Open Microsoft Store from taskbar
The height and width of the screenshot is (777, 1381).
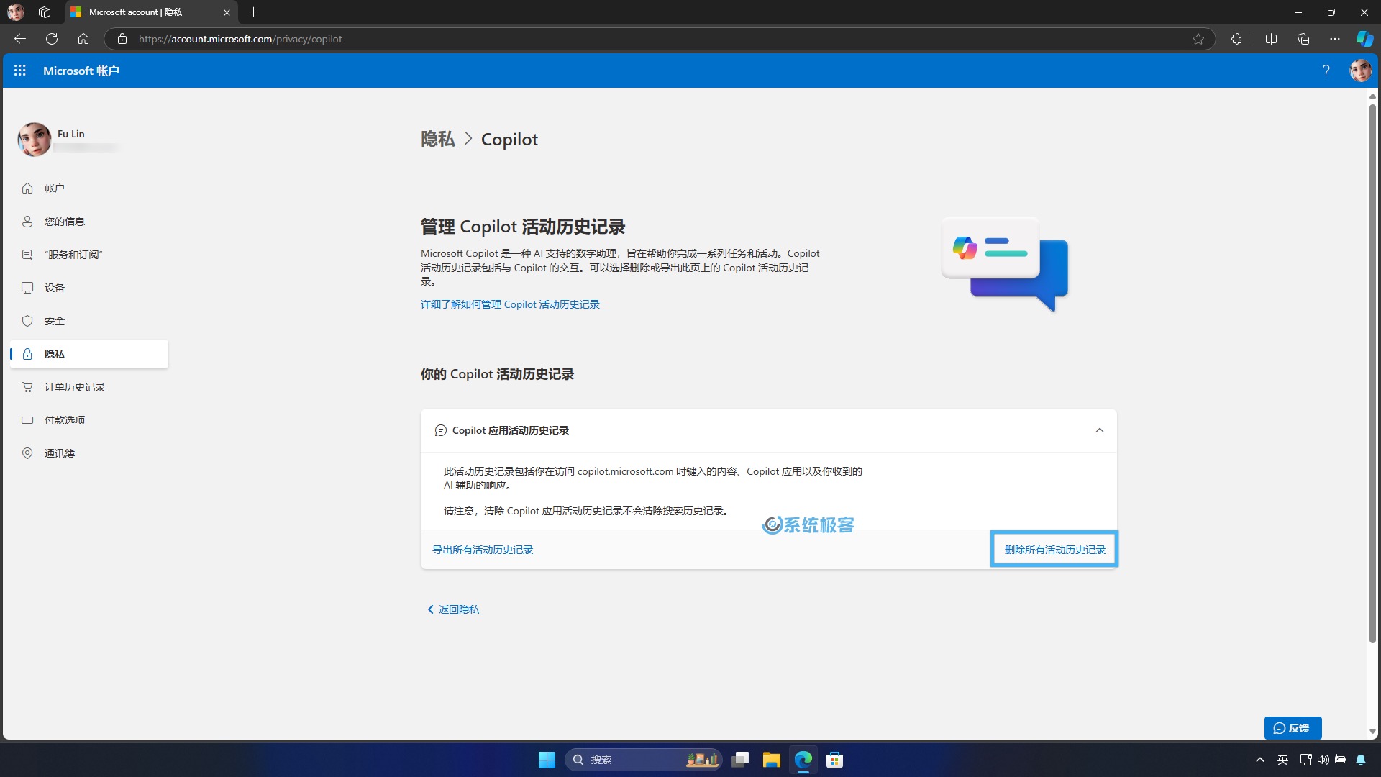tap(834, 760)
